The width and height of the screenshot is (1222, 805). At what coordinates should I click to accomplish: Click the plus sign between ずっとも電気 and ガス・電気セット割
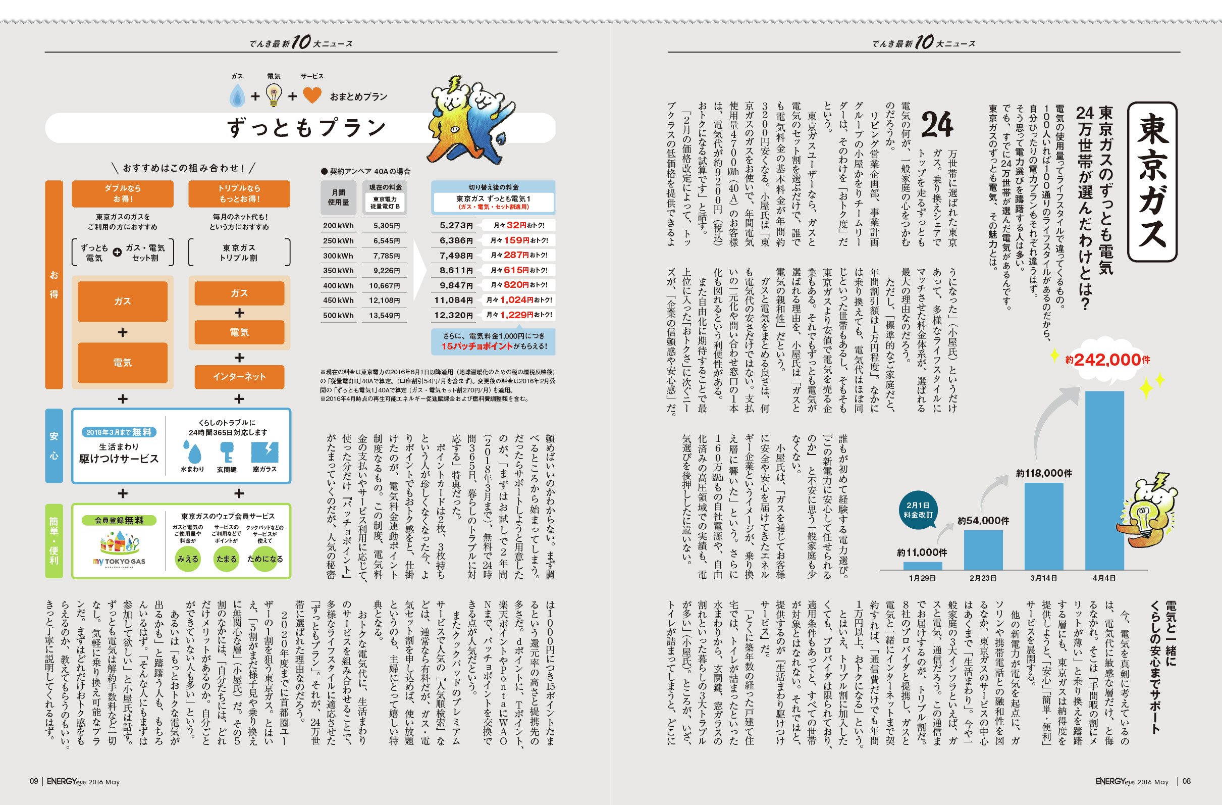pyautogui.click(x=118, y=252)
